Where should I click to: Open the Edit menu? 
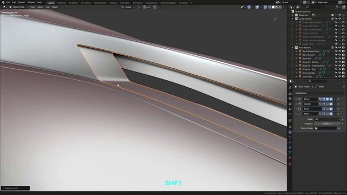click(x=14, y=2)
